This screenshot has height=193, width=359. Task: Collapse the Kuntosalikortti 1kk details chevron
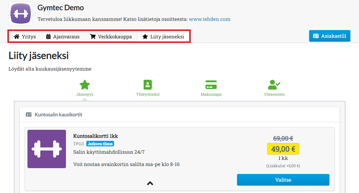tap(150, 183)
